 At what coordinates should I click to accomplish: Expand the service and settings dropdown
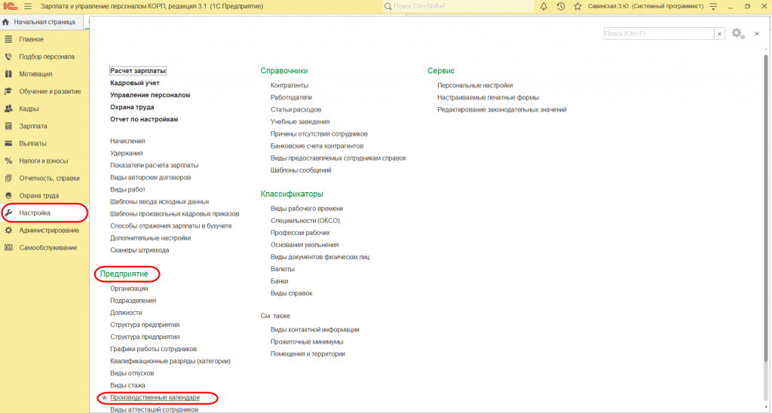pos(713,6)
